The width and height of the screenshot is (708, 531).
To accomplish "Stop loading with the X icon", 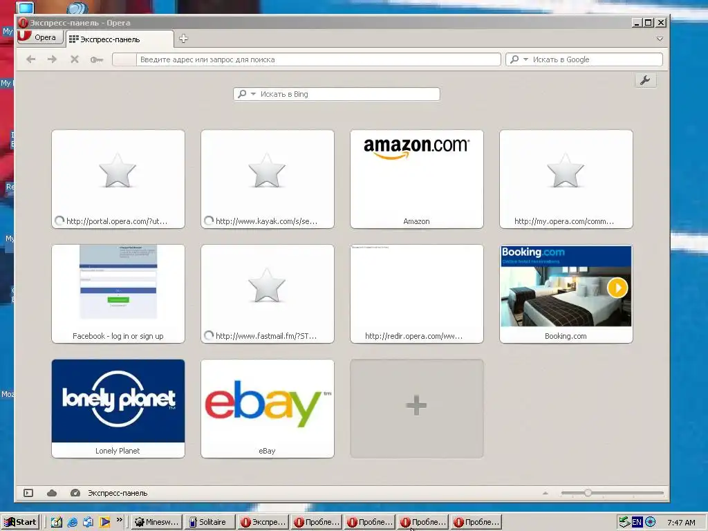I will pyautogui.click(x=75, y=59).
